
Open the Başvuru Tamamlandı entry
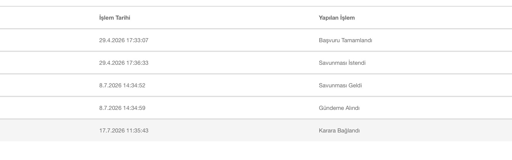(345, 40)
